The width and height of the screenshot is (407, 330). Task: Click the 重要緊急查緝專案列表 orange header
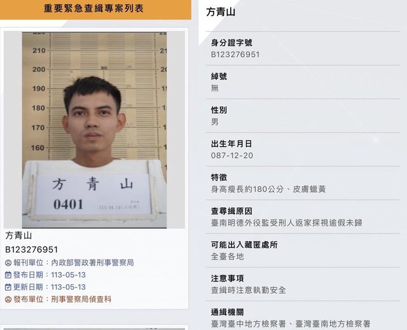point(95,10)
